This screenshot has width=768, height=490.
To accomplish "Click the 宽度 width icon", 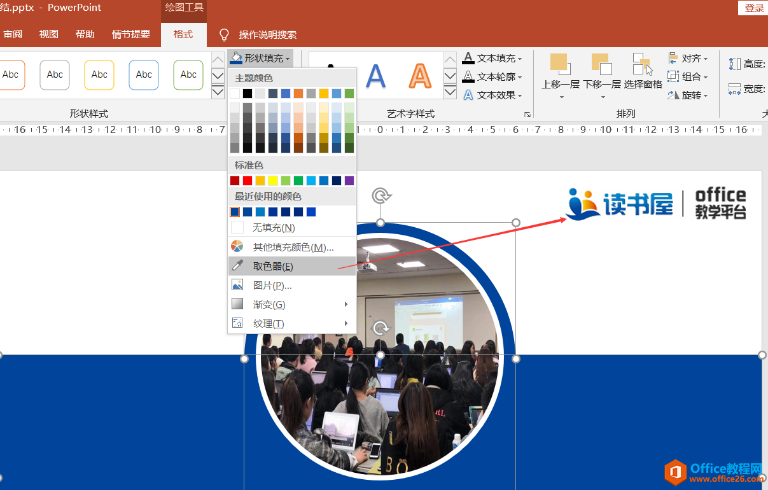I will (x=735, y=88).
